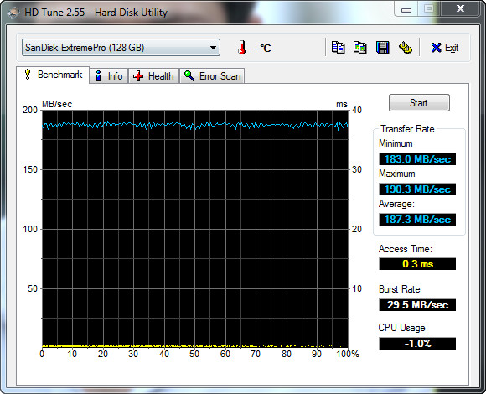Open the Health tab
Image resolution: width=486 pixels, height=394 pixels.
[x=153, y=76]
